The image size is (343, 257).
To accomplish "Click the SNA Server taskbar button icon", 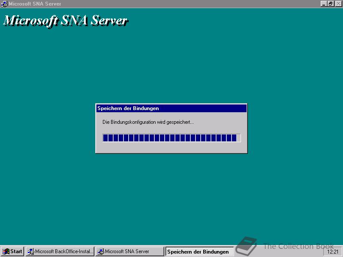I will tap(101, 251).
